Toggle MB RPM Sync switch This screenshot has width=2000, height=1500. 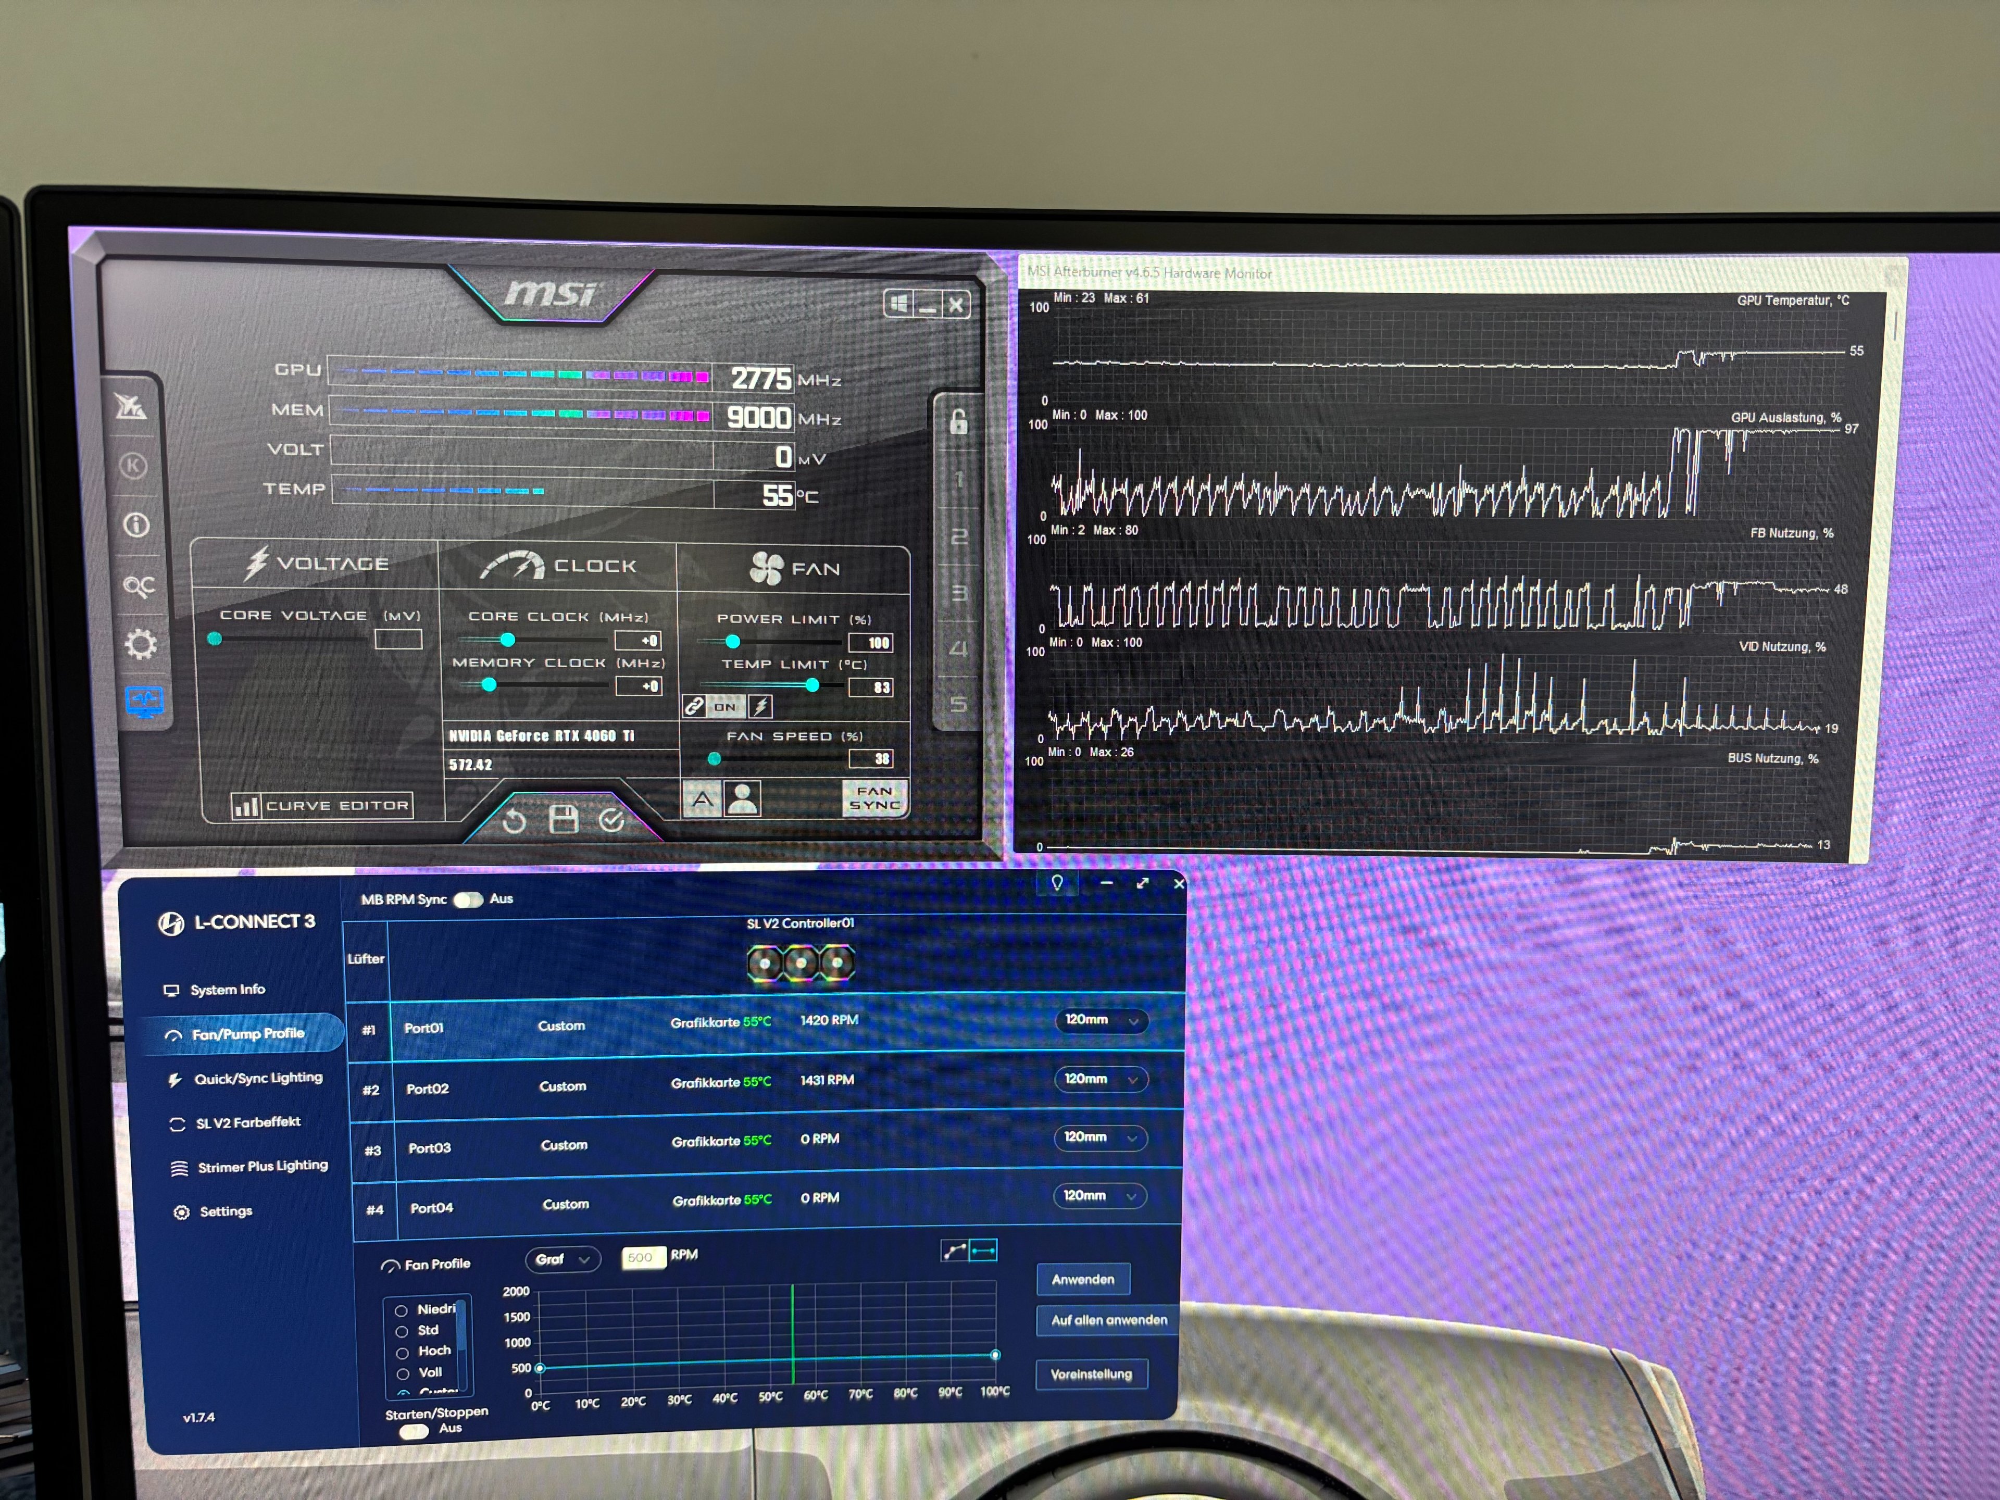(x=468, y=899)
